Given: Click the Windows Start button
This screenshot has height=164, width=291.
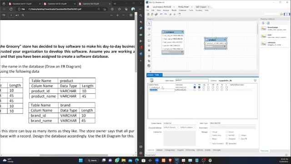Looking at the screenshot, I should click(x=81, y=160).
